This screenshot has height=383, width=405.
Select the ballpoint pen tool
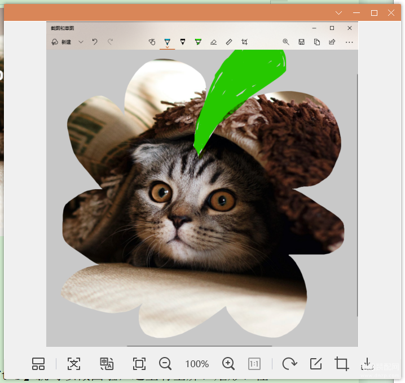click(x=168, y=42)
